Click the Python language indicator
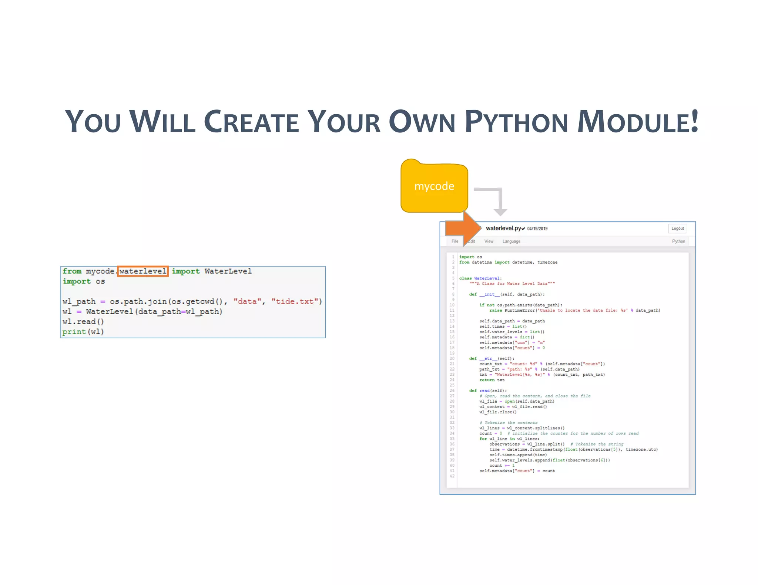758x585 pixels. coord(678,241)
